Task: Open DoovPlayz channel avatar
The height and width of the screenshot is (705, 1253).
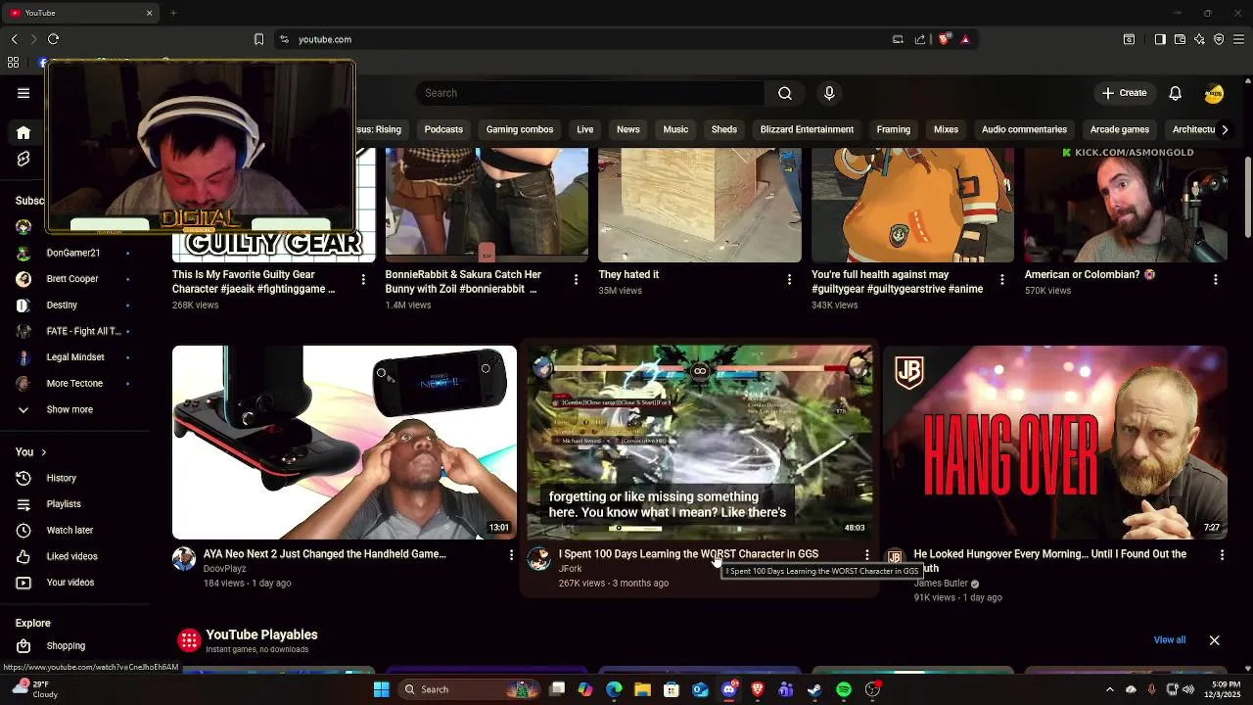Action: click(184, 559)
